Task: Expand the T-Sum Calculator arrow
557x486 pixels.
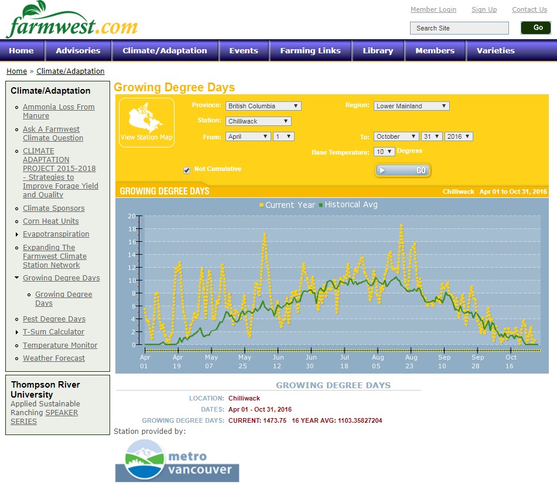Action: [x=17, y=332]
